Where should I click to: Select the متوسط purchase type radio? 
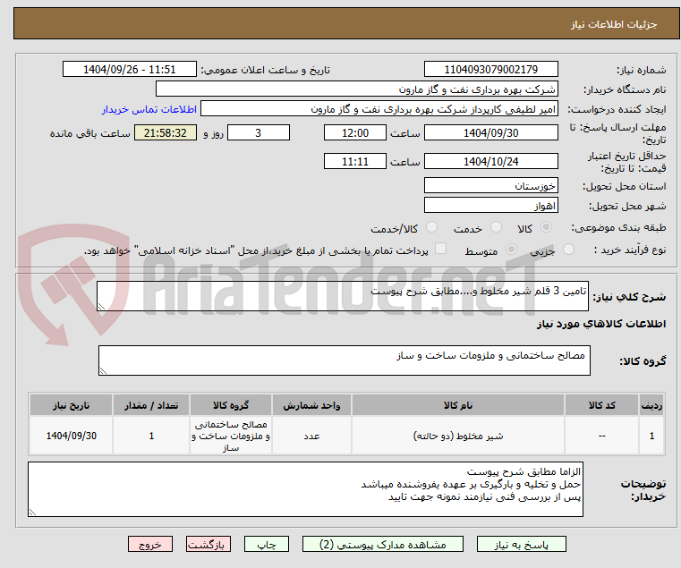(x=512, y=250)
